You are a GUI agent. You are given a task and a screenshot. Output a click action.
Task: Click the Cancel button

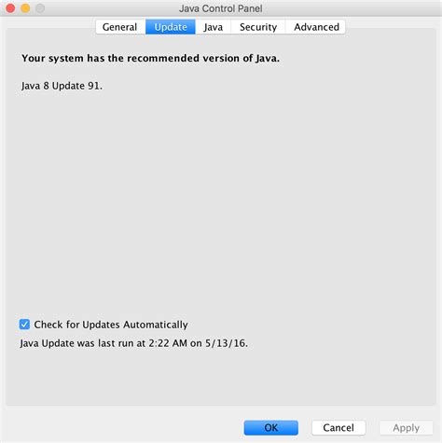pos(338,428)
